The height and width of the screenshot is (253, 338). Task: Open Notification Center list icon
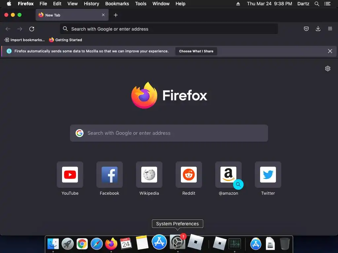(327, 4)
